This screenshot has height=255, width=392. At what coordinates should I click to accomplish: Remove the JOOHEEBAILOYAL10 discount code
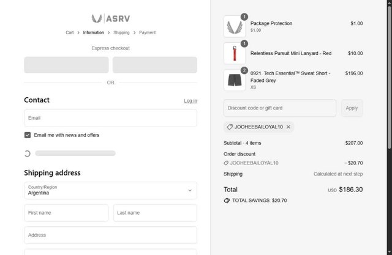click(288, 127)
